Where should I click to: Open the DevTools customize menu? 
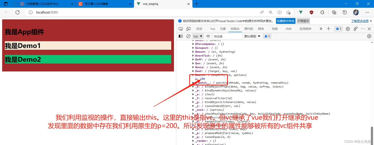coord(363,29)
